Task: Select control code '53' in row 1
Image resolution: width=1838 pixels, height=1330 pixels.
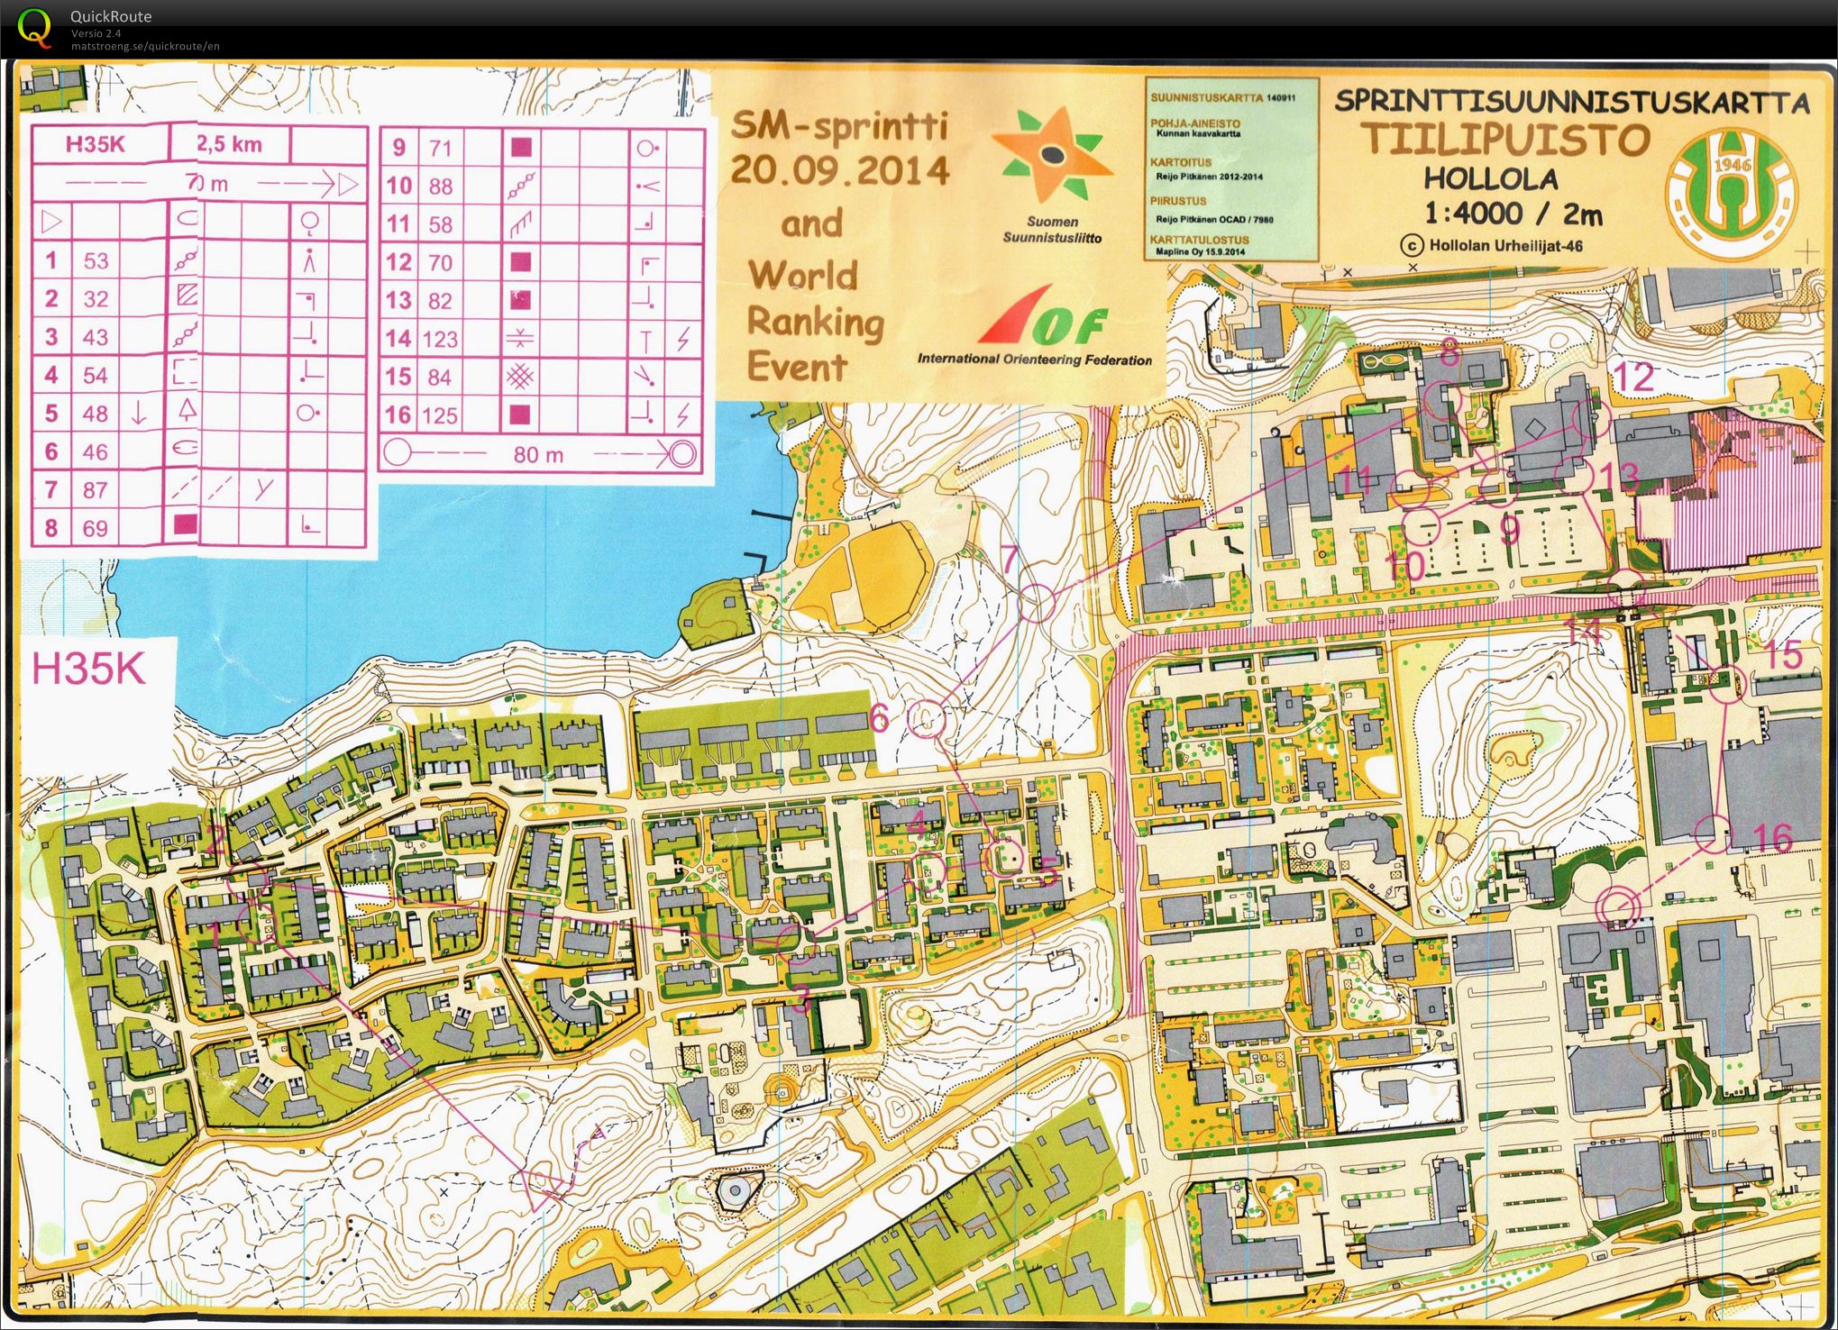Action: click(x=96, y=261)
